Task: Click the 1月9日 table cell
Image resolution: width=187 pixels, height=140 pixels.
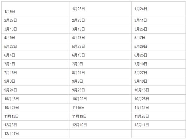Action: point(10,11)
